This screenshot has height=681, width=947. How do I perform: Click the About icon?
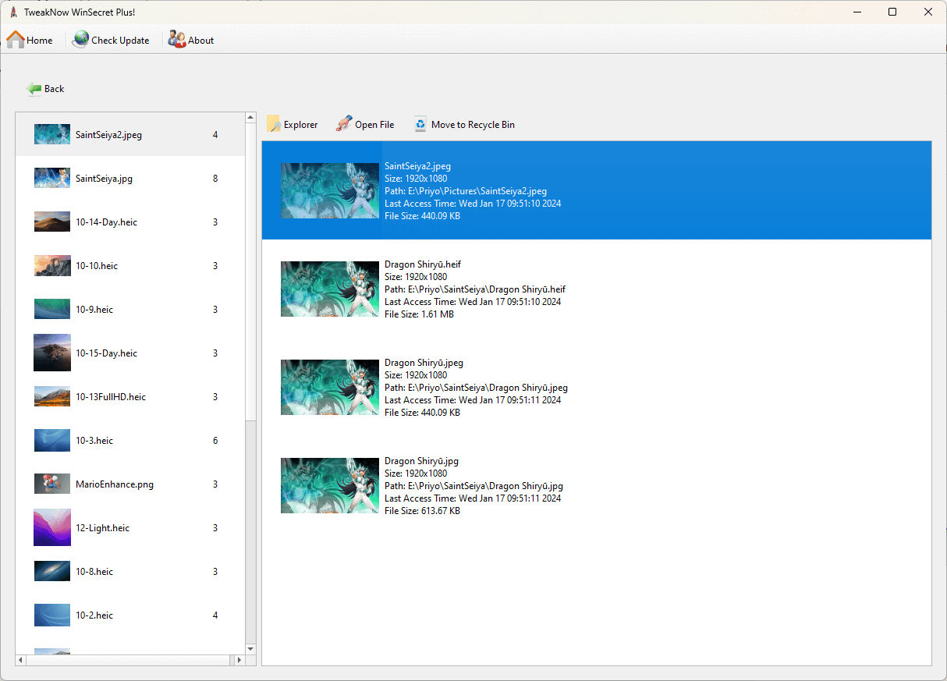pos(176,39)
